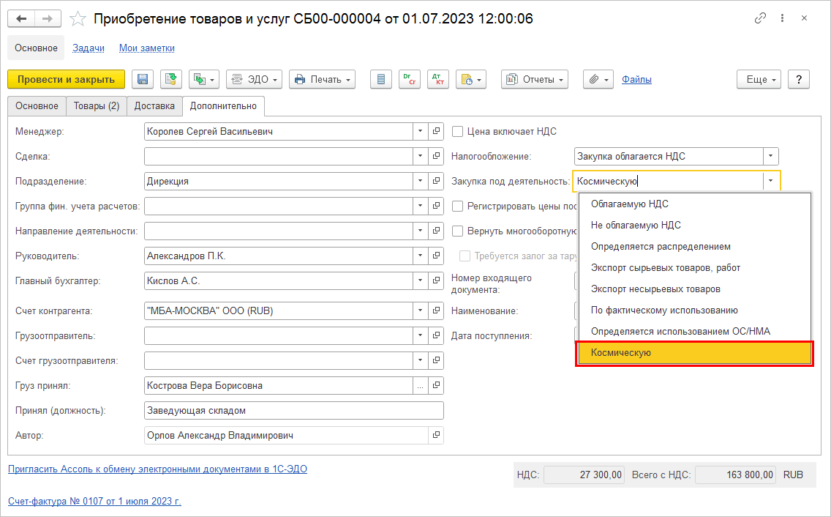831x517 pixels.
Task: Open the Подразделение dropdown arrow
Action: [x=420, y=182]
